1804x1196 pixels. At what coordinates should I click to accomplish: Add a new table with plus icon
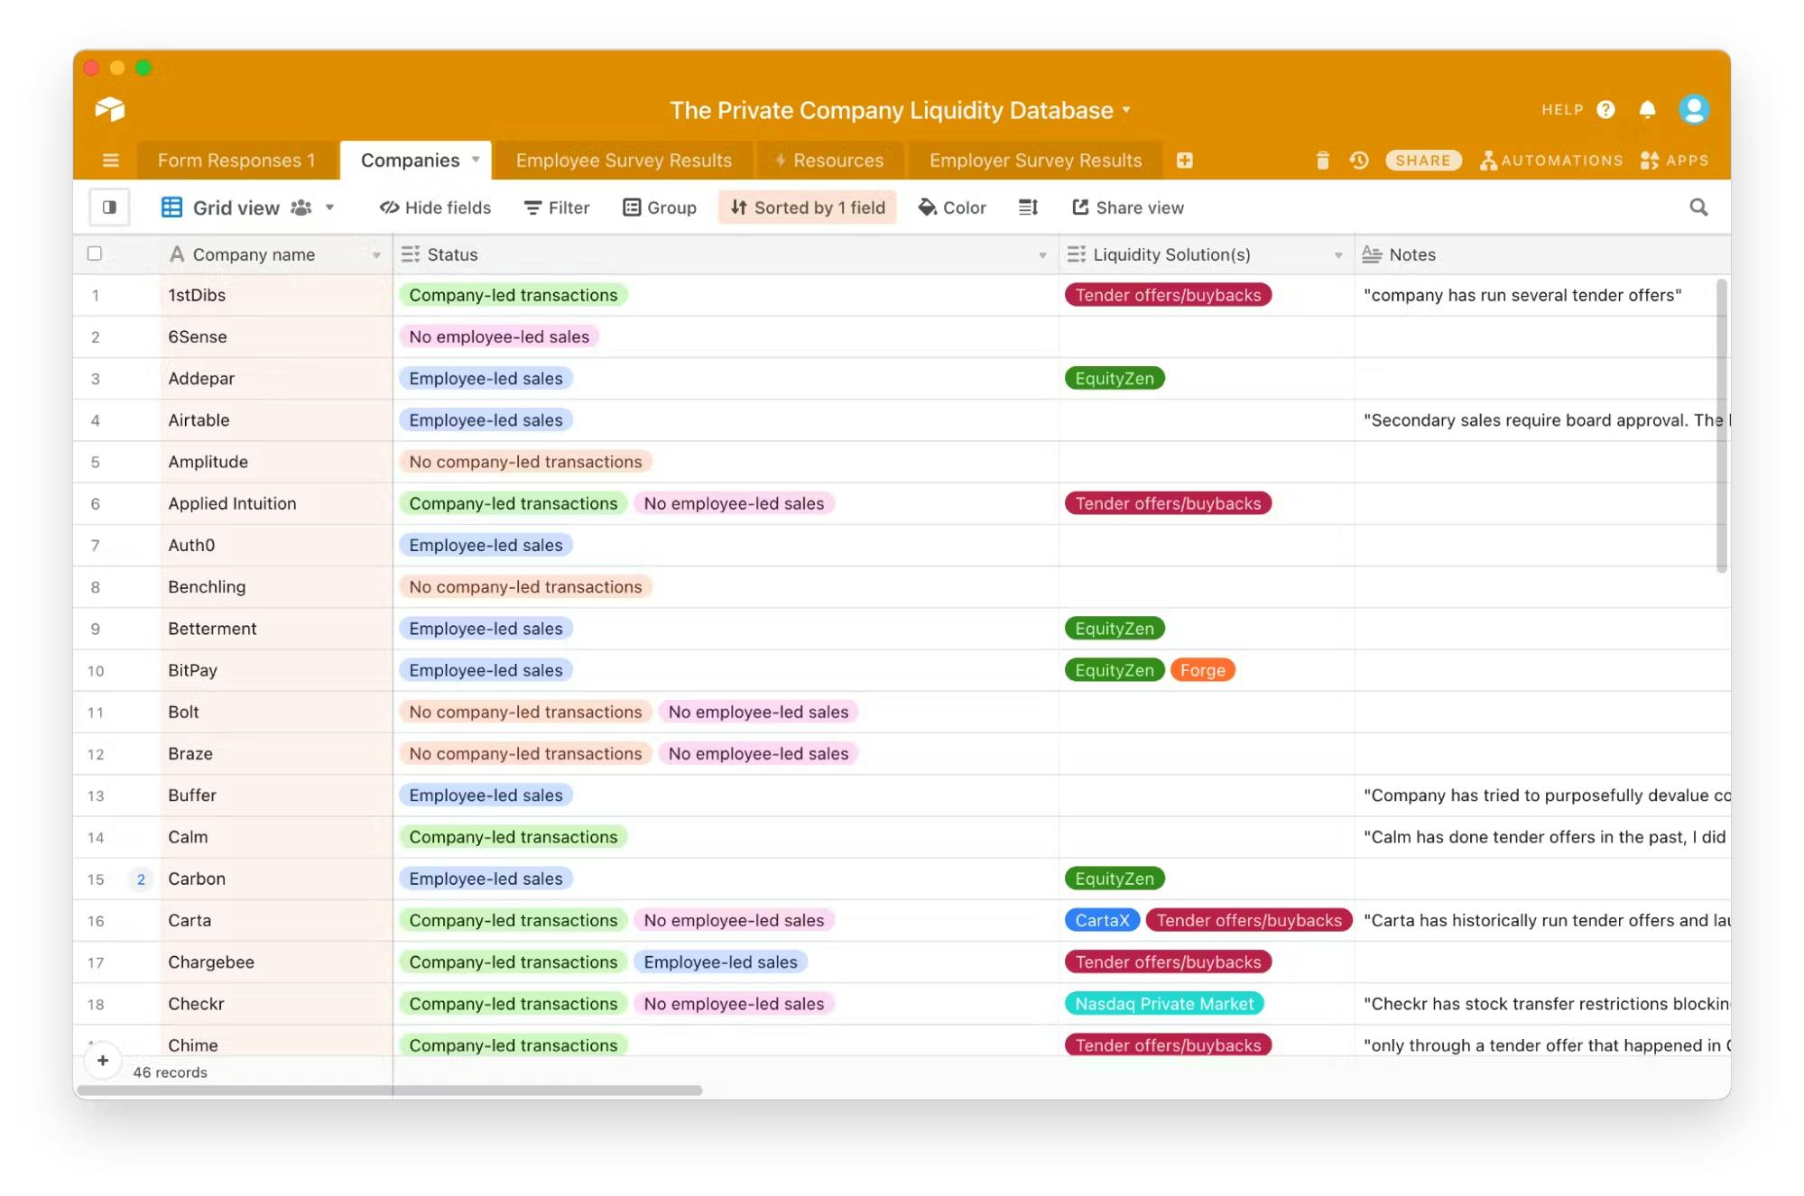(1185, 161)
